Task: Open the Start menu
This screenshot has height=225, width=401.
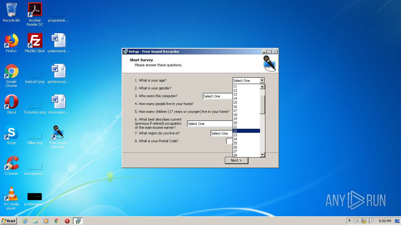Action: [8, 221]
